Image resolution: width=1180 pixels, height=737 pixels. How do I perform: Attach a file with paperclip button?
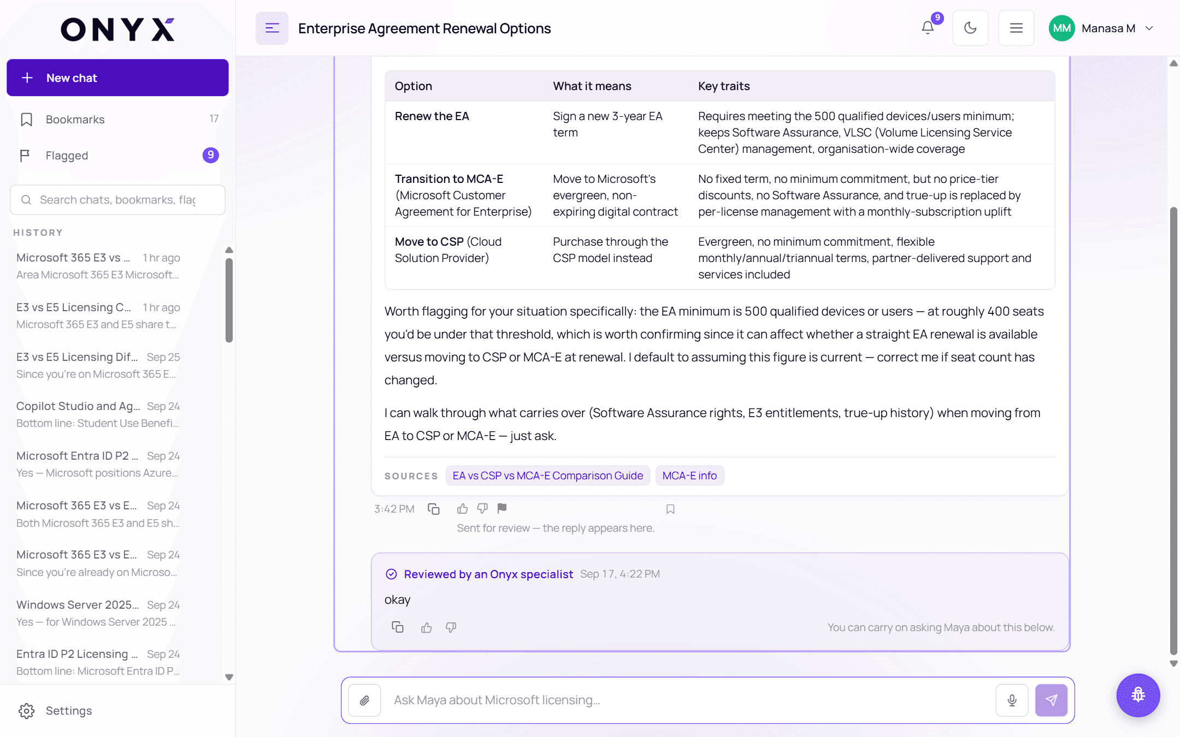[x=364, y=700]
